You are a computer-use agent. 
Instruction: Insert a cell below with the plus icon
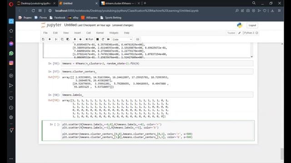click(x=50, y=39)
